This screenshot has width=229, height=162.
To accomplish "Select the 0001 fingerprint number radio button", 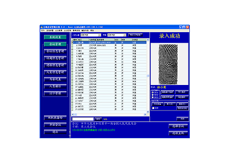I will (x=153, y=92).
